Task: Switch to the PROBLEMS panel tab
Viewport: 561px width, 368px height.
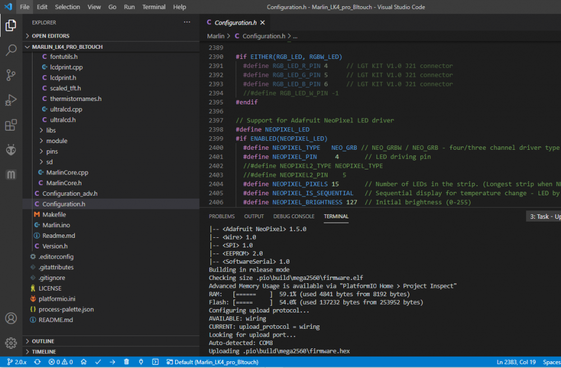Action: [x=222, y=217]
